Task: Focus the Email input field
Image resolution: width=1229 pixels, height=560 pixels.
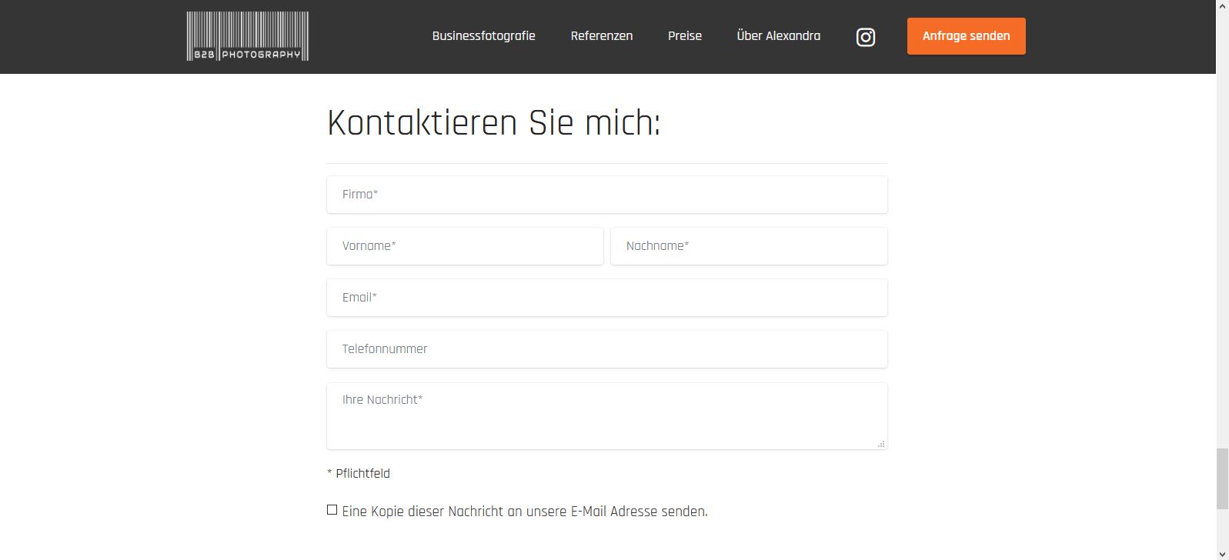Action: [x=606, y=298]
